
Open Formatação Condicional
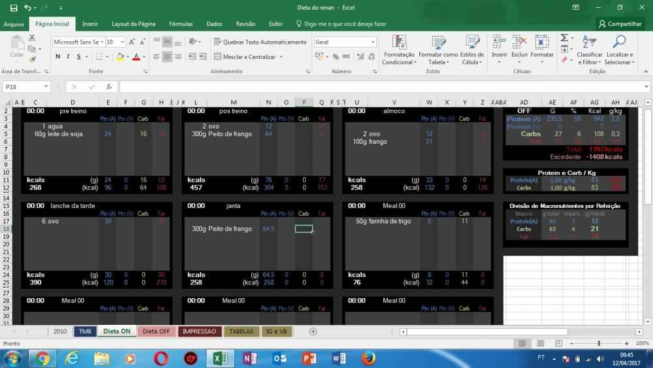pos(398,50)
